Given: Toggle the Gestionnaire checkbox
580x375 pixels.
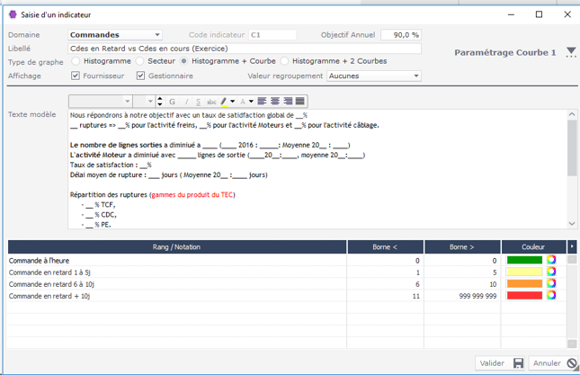Looking at the screenshot, I should pyautogui.click(x=140, y=76).
